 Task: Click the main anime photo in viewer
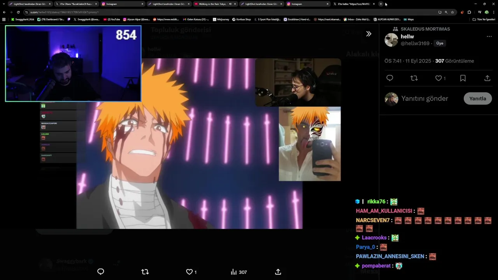189,143
